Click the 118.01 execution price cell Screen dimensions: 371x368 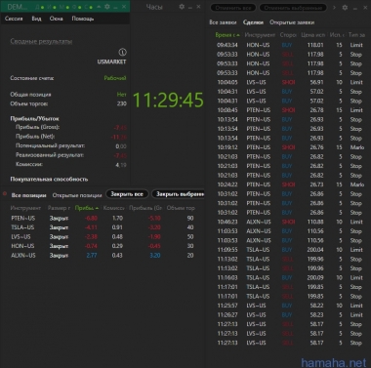[x=315, y=45]
